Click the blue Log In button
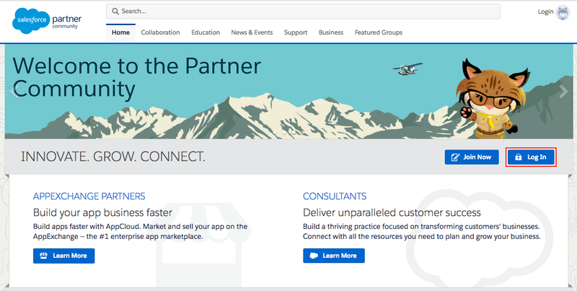Viewport: 577px width, 291px height. coord(531,157)
